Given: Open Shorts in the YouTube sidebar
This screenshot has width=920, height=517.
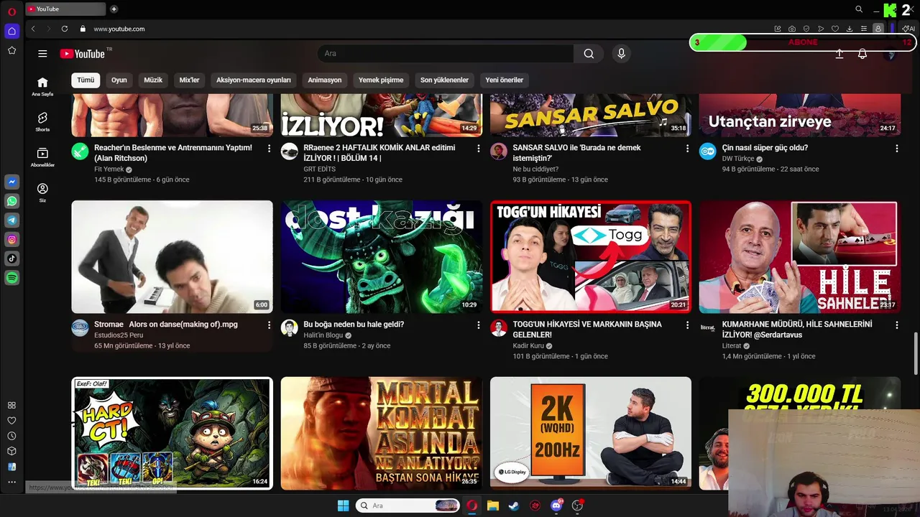Looking at the screenshot, I should (42, 121).
